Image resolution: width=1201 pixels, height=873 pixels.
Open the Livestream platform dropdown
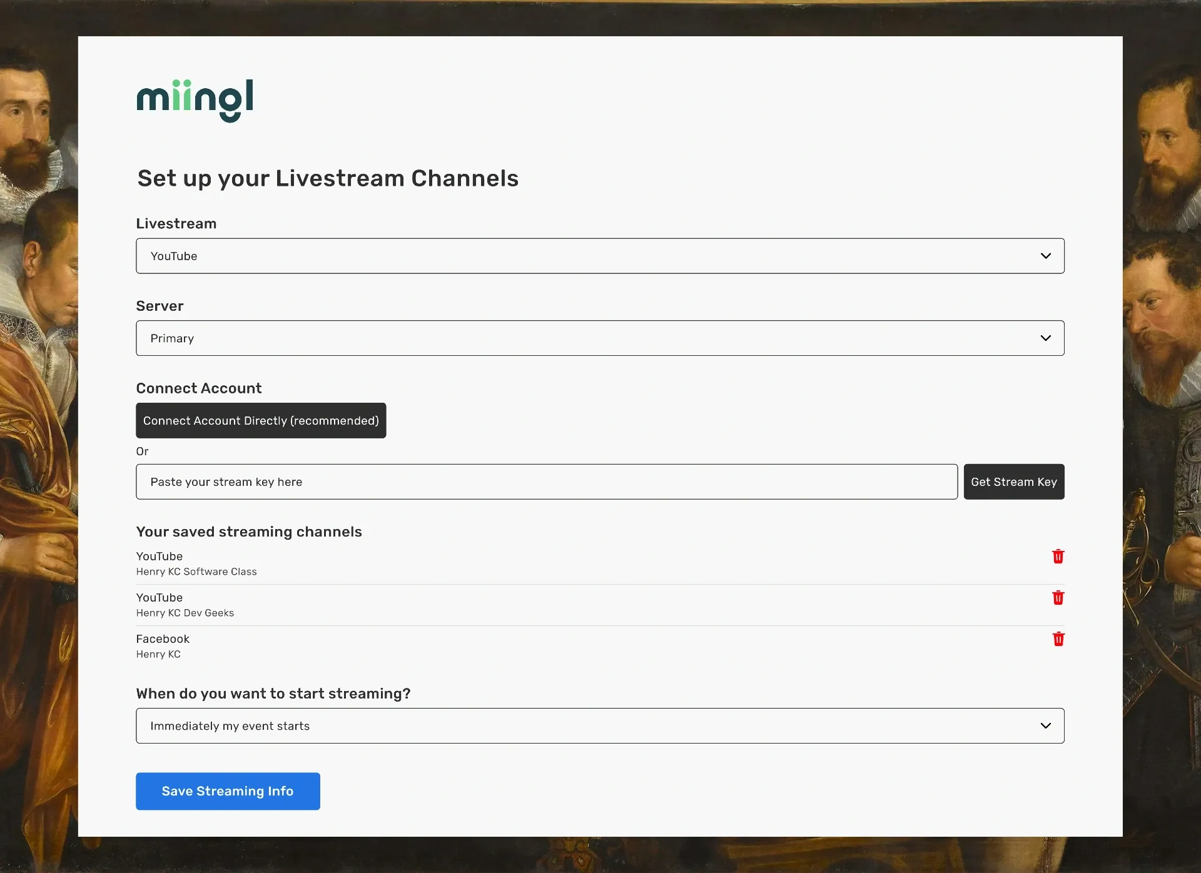click(600, 256)
